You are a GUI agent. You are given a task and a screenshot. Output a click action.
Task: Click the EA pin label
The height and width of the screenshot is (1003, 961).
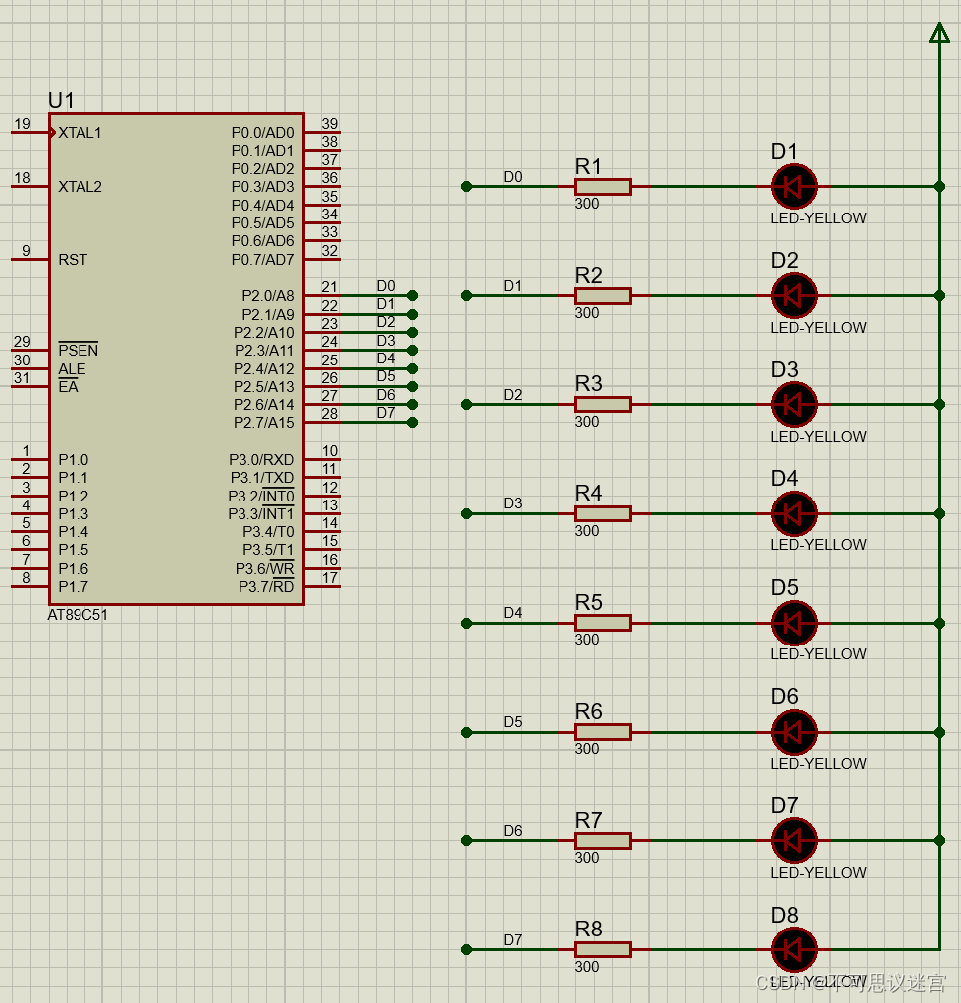tap(68, 387)
